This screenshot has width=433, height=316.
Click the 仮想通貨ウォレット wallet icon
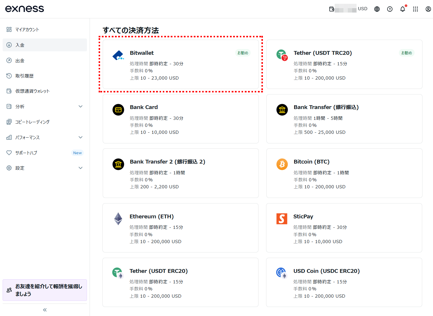point(9,91)
